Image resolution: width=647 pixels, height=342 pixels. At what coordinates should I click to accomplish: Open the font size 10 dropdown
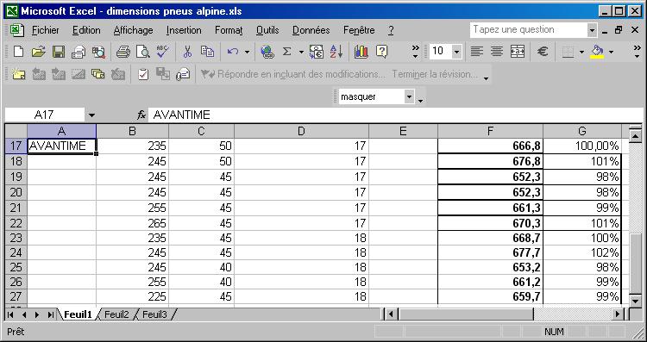click(x=456, y=52)
